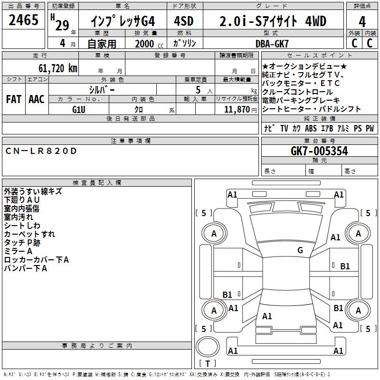This screenshot has height=380, width=380.
Task: Click the C rating under 内装
Action: tap(370, 43)
